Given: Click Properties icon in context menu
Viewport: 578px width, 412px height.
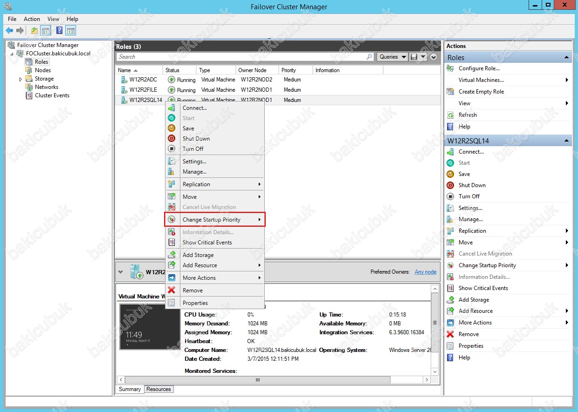Looking at the screenshot, I should [172, 303].
